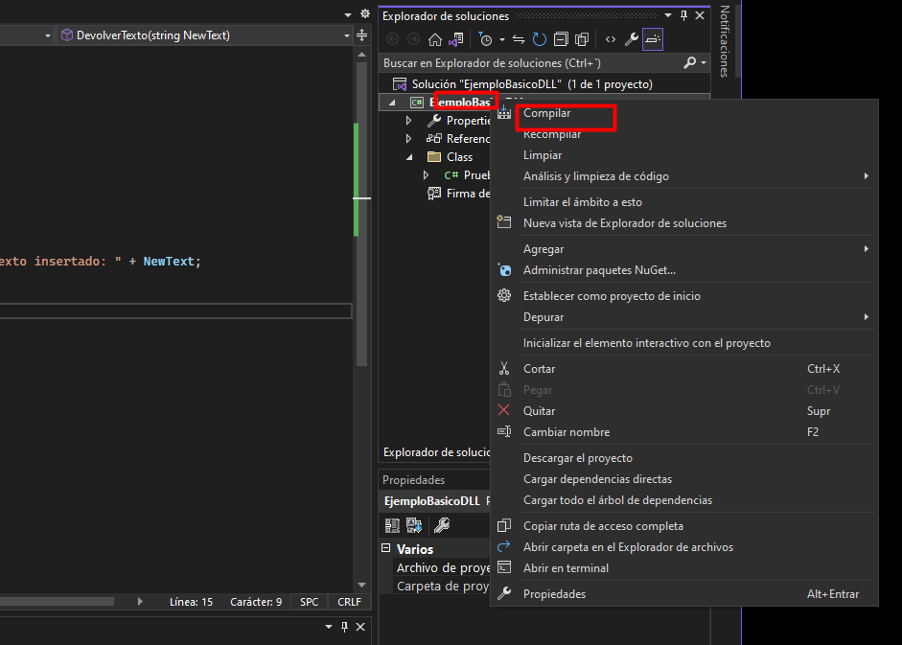Collapse the Class folder node
902x645 pixels.
409,157
